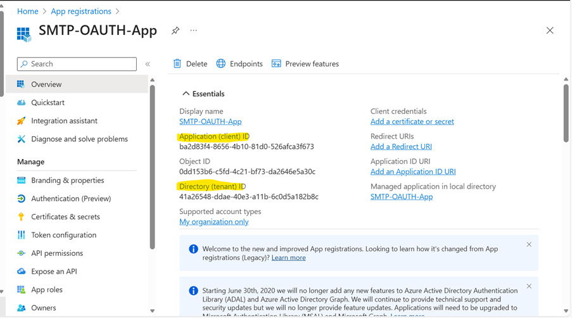Click the main content scrollbar thumb
The width and height of the screenshot is (572, 318).
[566, 113]
